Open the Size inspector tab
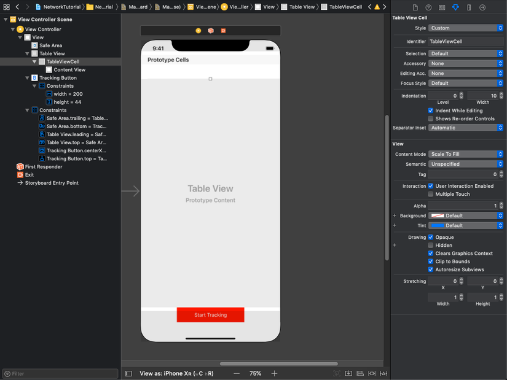This screenshot has height=380, width=507. click(x=469, y=7)
